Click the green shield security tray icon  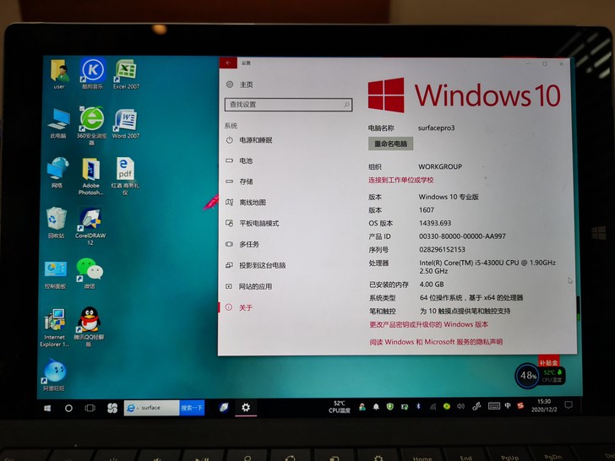pos(390,406)
